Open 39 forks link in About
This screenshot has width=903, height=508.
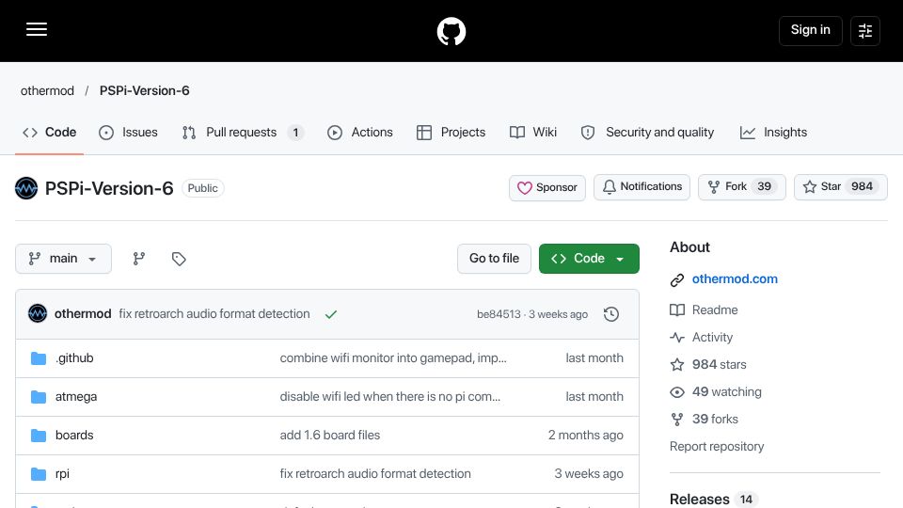[715, 420]
